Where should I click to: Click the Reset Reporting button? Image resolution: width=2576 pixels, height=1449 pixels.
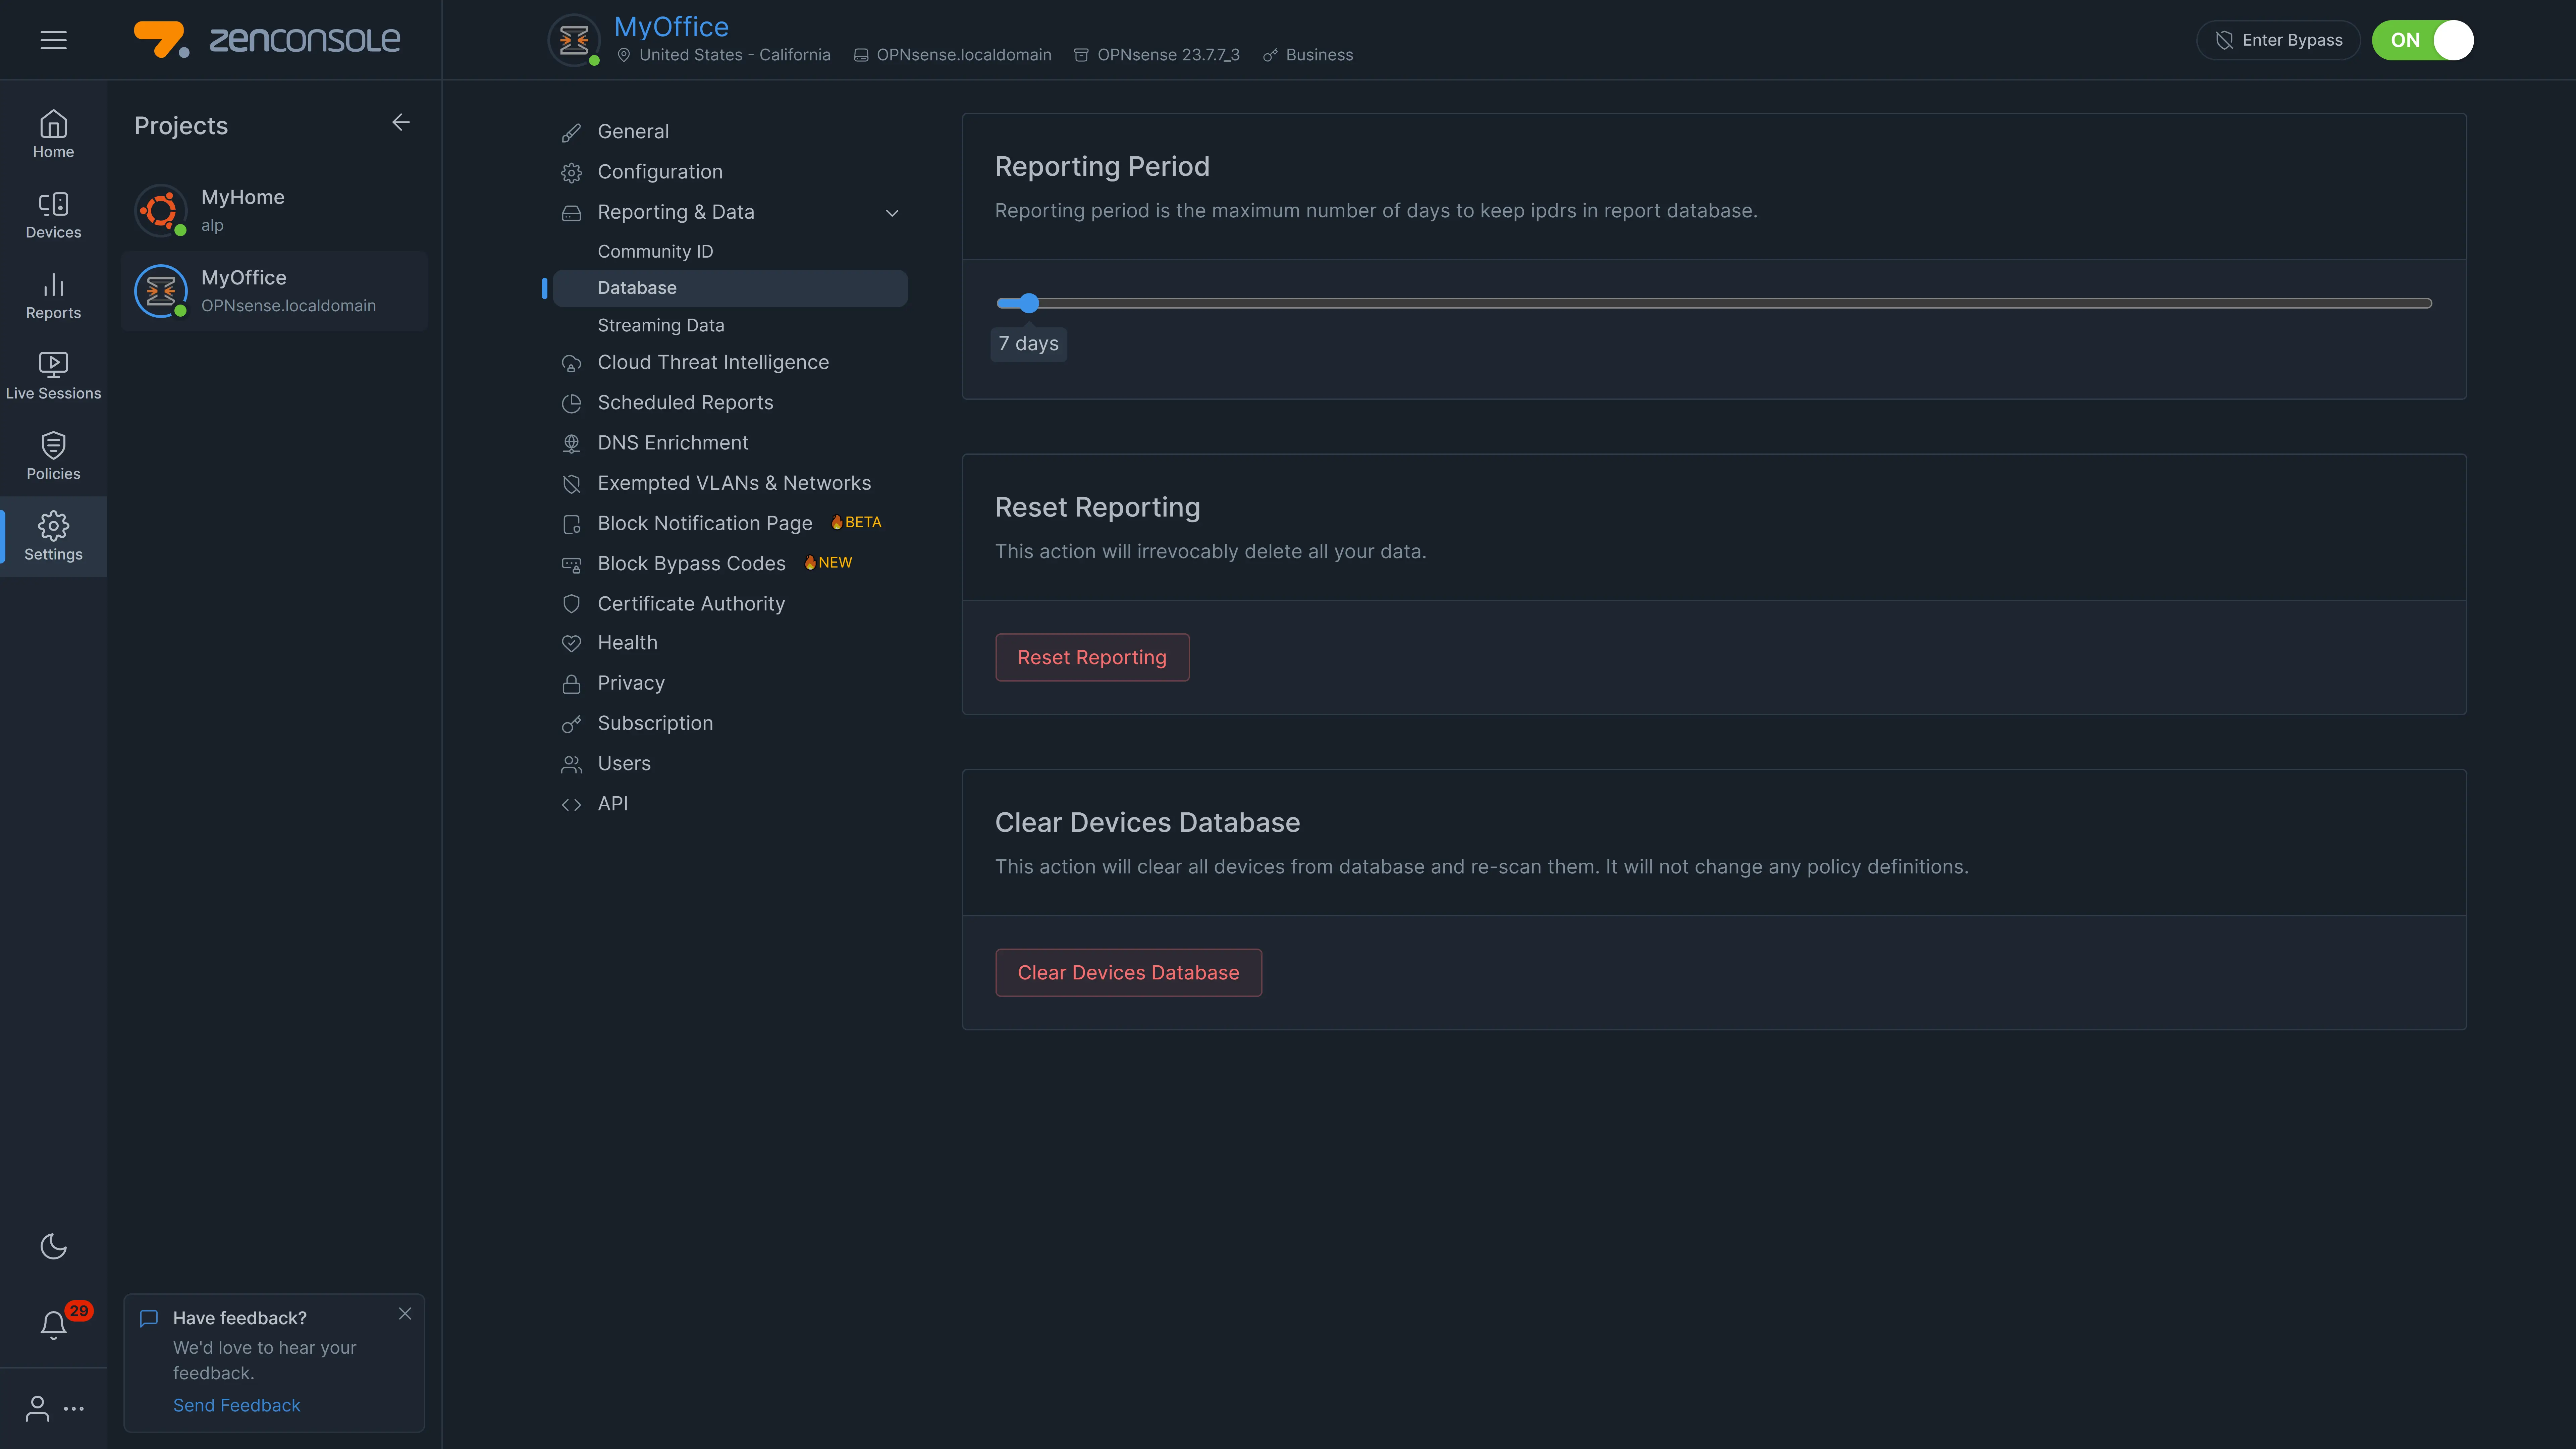tap(1092, 657)
